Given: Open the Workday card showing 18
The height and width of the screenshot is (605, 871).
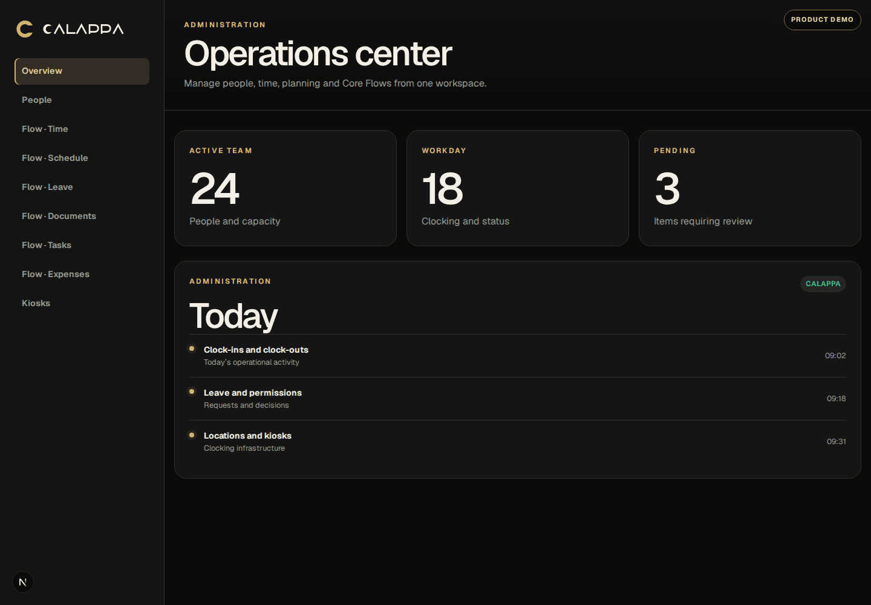Looking at the screenshot, I should [518, 188].
